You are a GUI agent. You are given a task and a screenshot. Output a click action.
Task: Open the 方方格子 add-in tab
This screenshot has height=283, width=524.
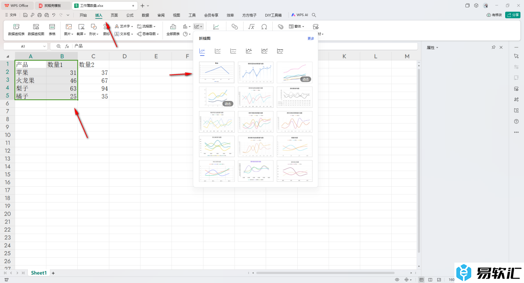[249, 15]
